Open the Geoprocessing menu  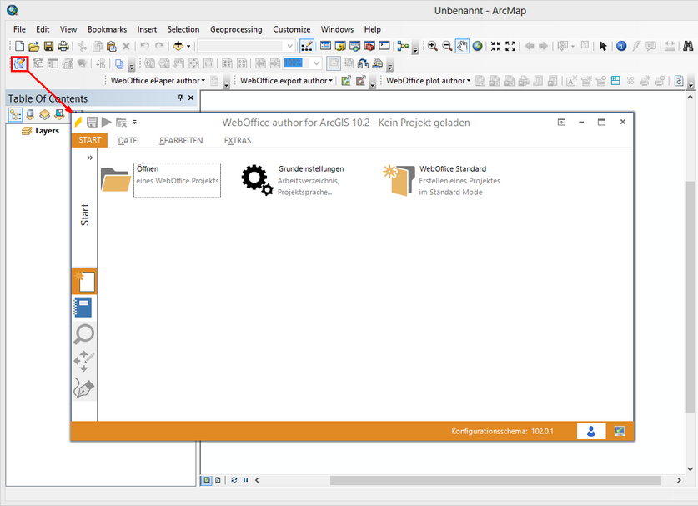point(236,29)
